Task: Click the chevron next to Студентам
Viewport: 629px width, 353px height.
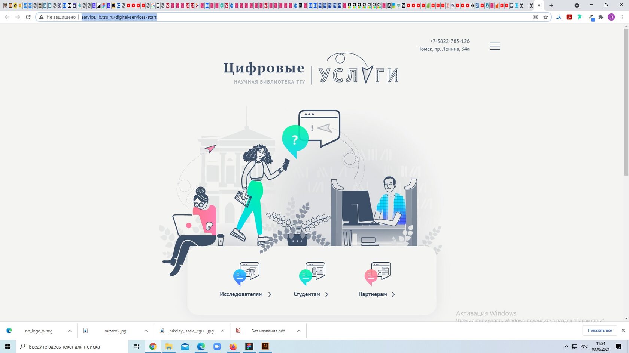Action: coord(327,294)
